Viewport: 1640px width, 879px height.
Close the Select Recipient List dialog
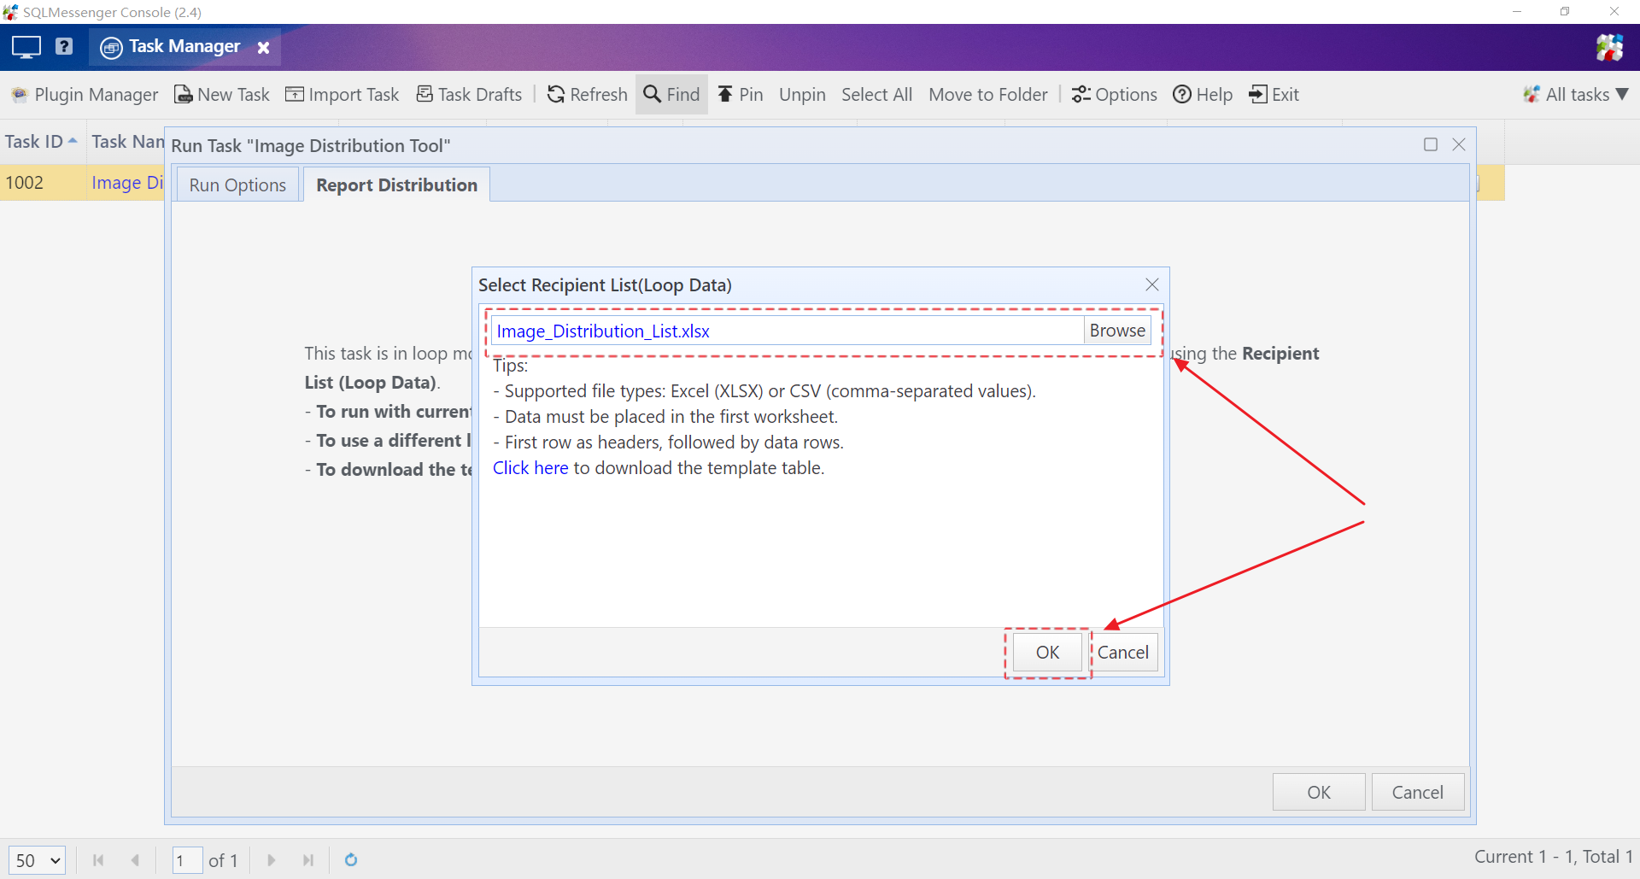pos(1151,284)
